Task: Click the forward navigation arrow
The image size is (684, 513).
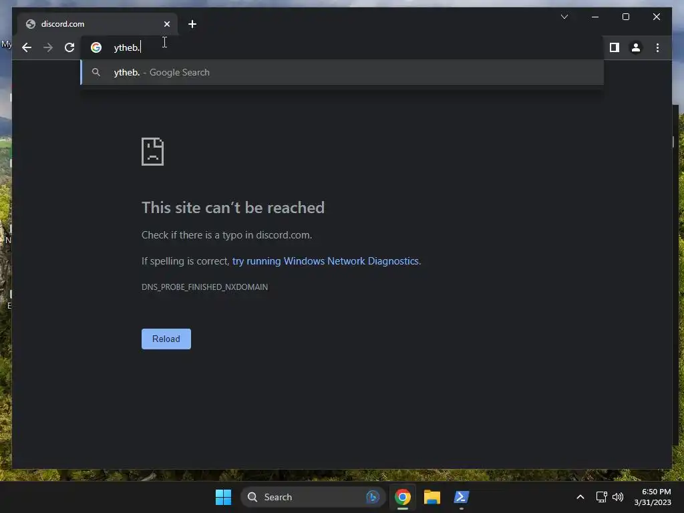Action: click(x=48, y=47)
